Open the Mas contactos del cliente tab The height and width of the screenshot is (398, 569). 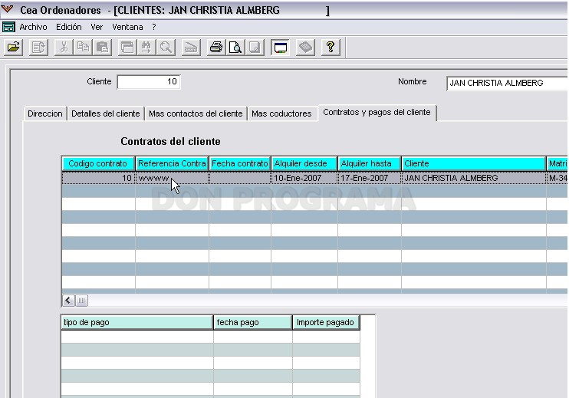[196, 113]
